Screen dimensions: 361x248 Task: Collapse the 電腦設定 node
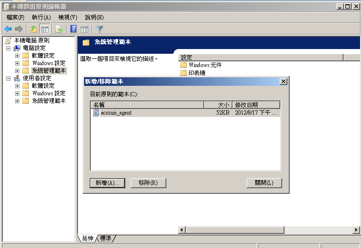click(x=9, y=48)
